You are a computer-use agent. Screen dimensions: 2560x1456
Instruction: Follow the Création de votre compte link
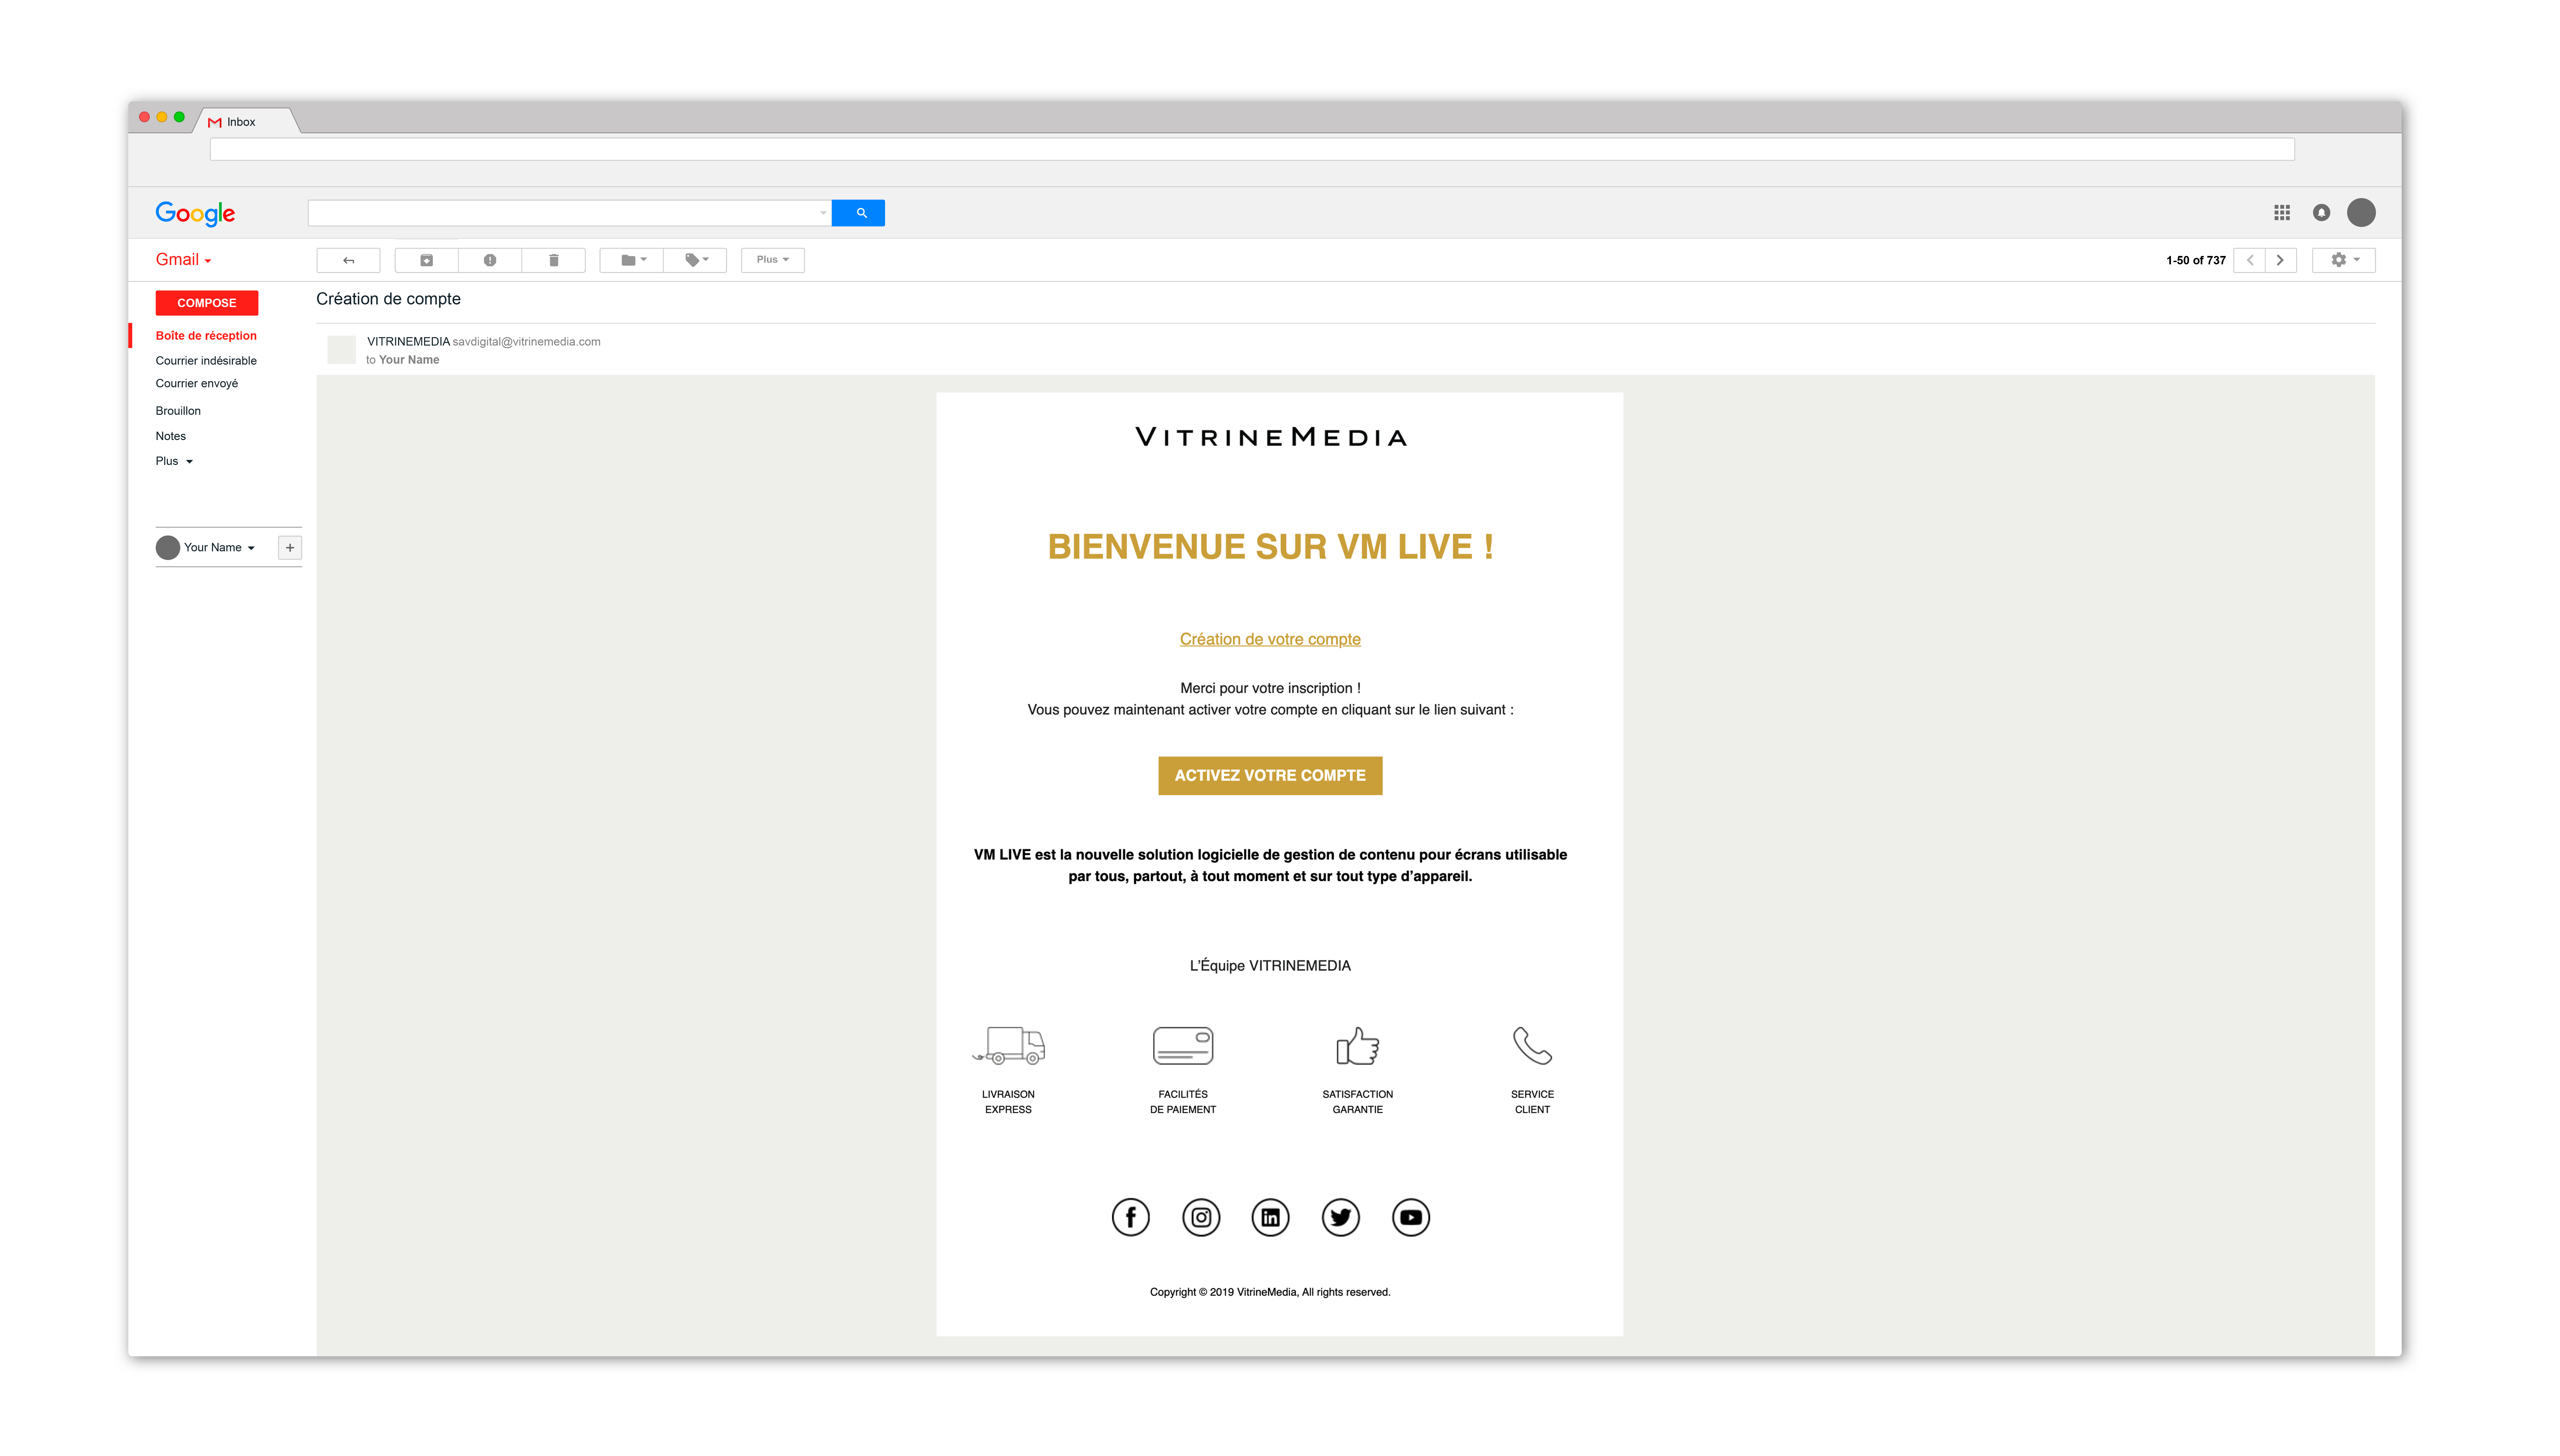point(1270,639)
